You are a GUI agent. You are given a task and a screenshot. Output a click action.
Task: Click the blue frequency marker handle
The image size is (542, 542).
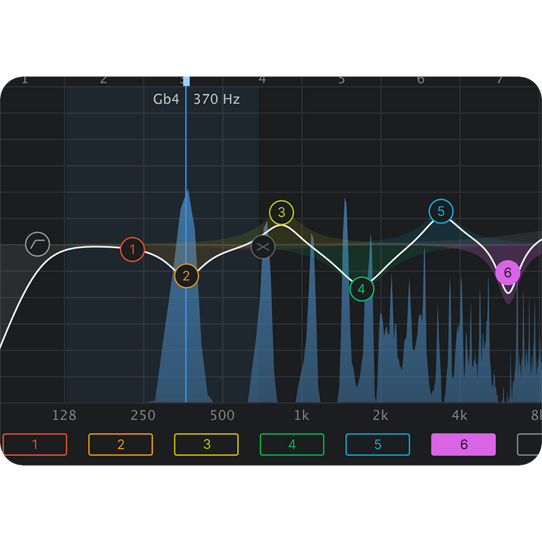[186, 81]
